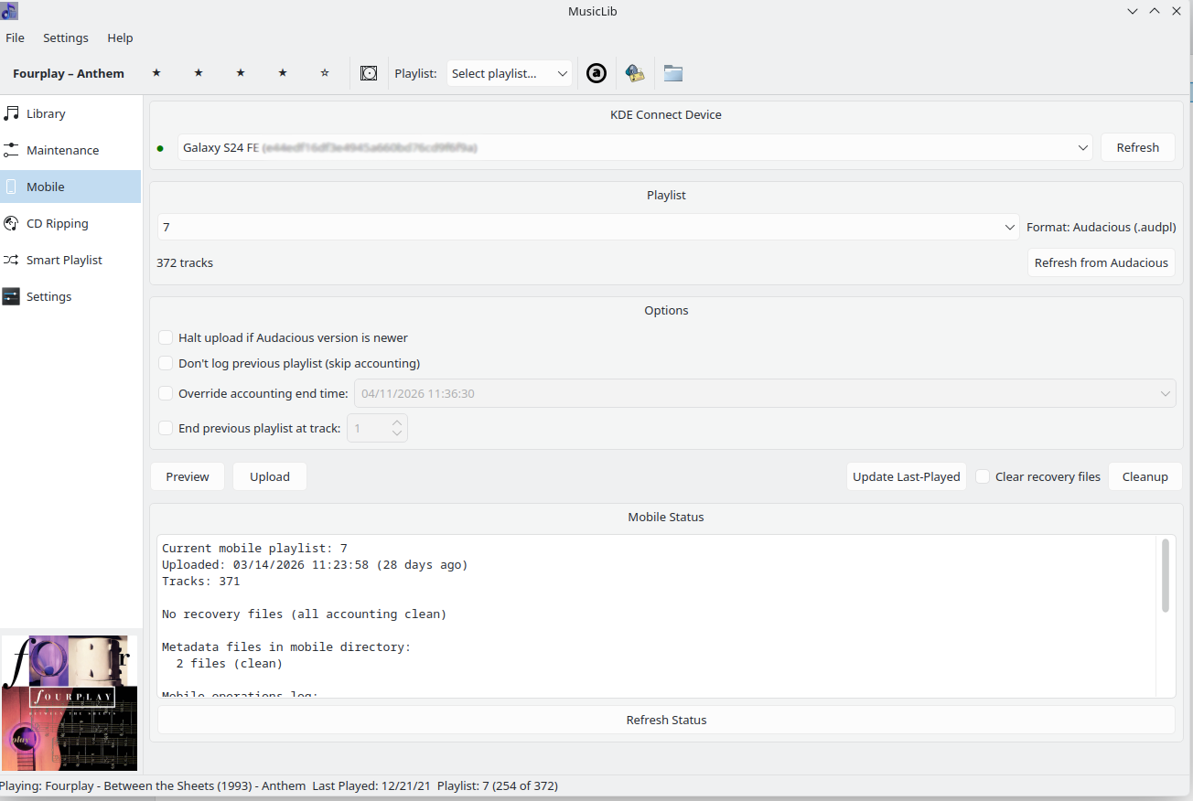Click the Mobile Status vertical scrollbar

click(x=1166, y=575)
